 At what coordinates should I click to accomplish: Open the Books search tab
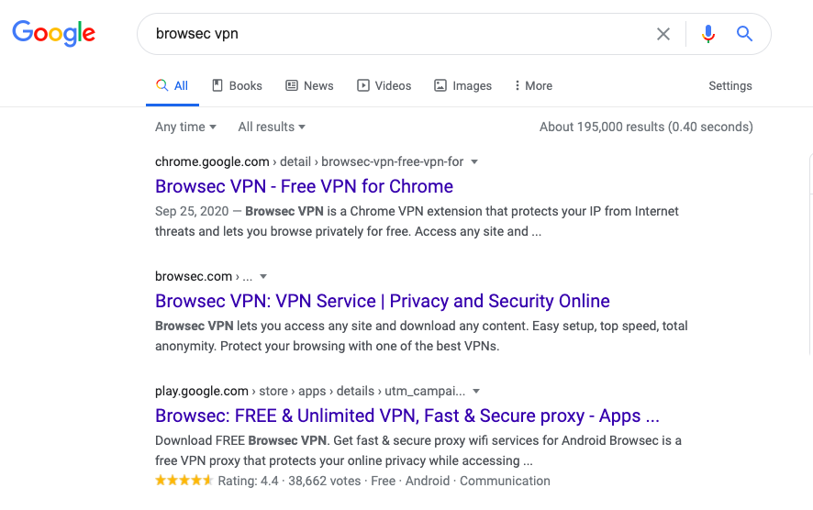237,85
